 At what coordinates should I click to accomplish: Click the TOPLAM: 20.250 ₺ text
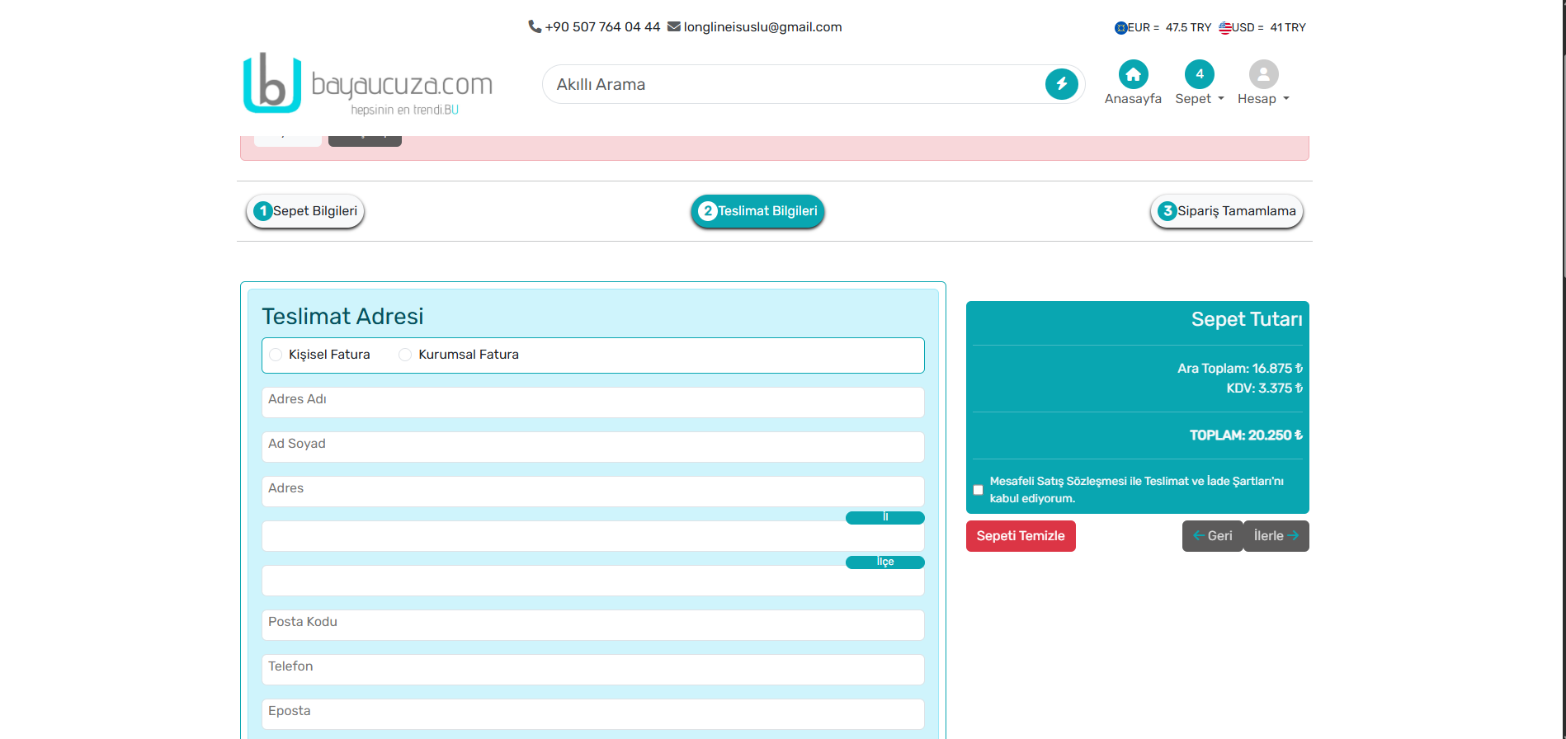pos(1246,435)
